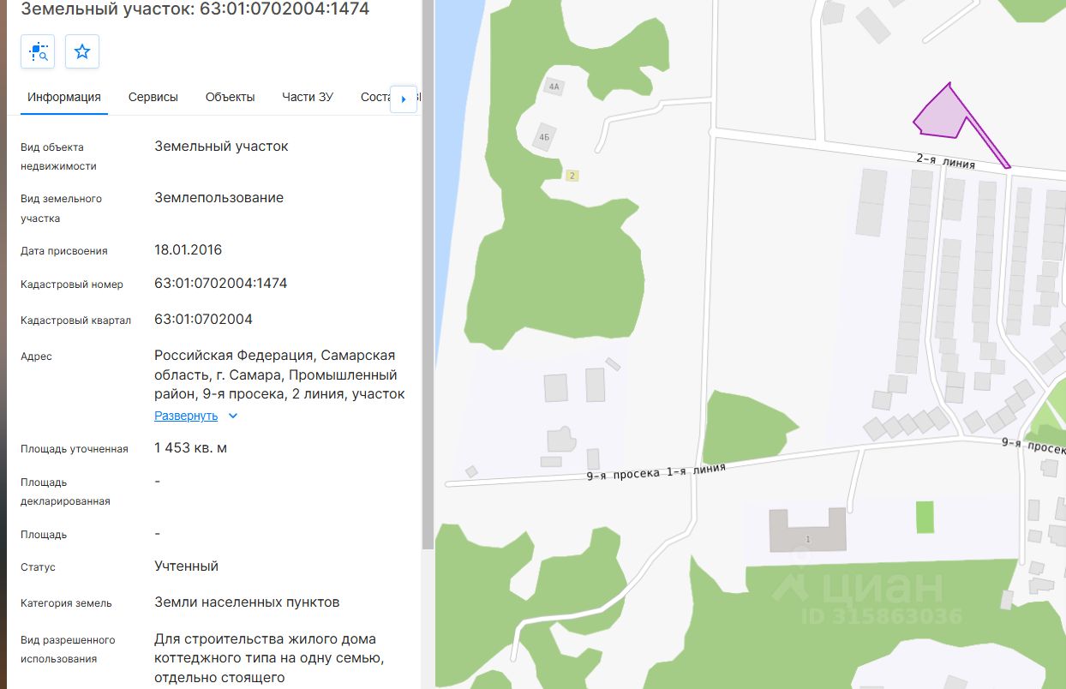The width and height of the screenshot is (1066, 689).
Task: Click the locate parcel on map icon
Action: (38, 51)
